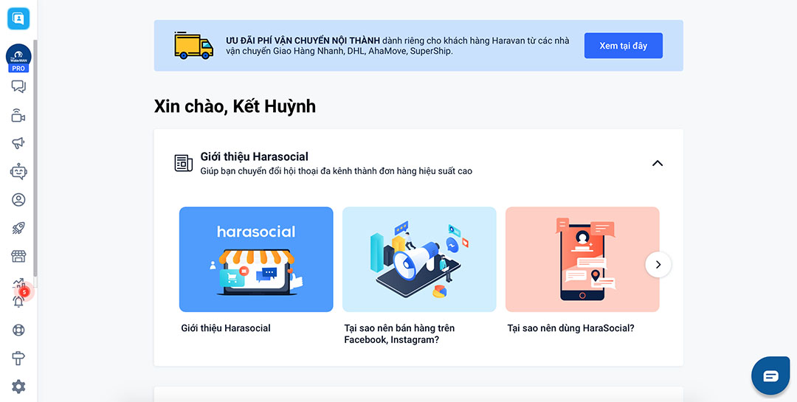Open the store icon in the sidebar
Screen dimensions: 797x402
(x=18, y=257)
